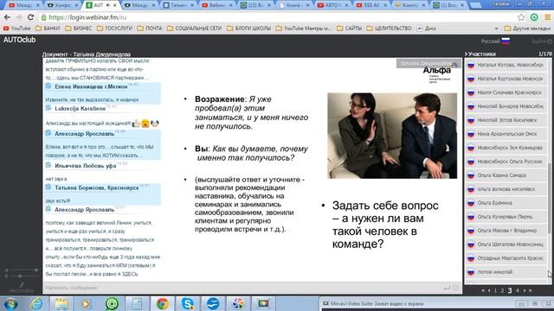Viewport: 554px width, 311px height.
Task: Switch to the Татьян browser tab
Action: pos(179,5)
